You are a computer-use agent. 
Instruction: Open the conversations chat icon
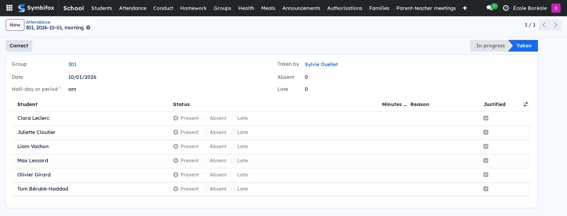tap(489, 8)
